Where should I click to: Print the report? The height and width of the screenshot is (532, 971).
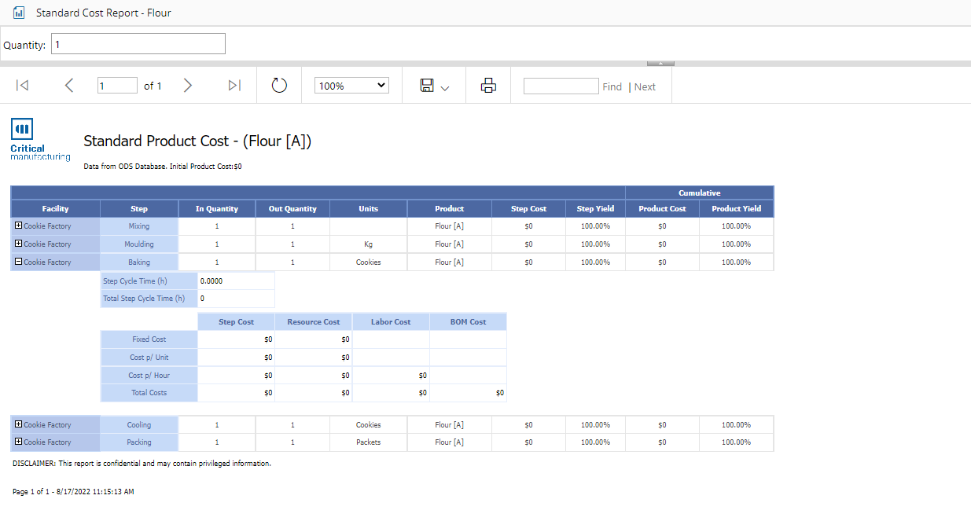pos(488,86)
